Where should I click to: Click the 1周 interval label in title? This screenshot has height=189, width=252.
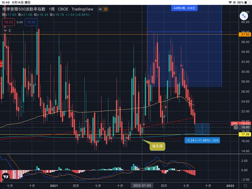pos(51,9)
